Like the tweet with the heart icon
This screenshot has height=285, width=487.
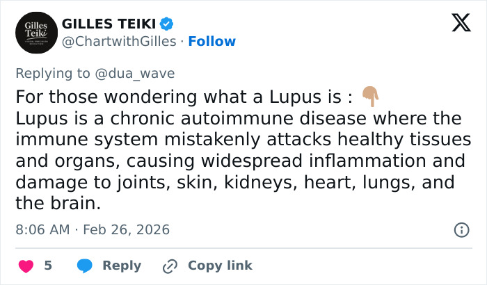point(26,266)
